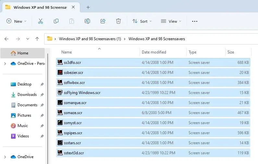The image size is (258, 164).
Task: Click the ssmyst.scr file icon
Action: pyautogui.click(x=60, y=123)
